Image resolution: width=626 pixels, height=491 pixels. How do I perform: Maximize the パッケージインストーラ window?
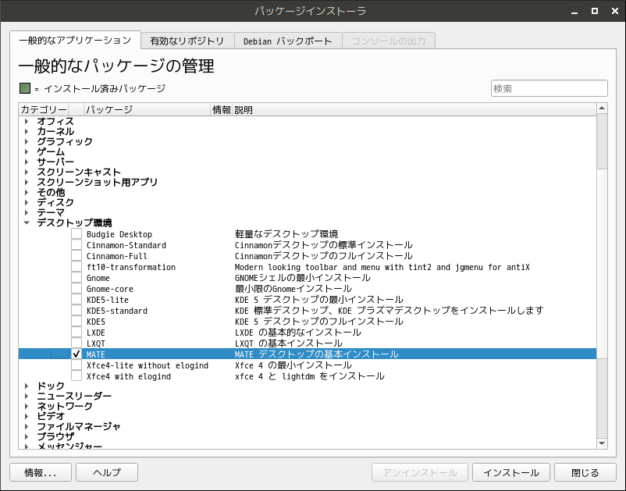(x=595, y=11)
